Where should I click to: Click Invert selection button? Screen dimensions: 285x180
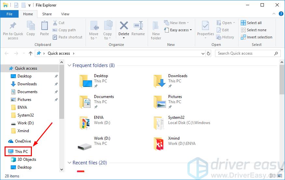coord(256,37)
